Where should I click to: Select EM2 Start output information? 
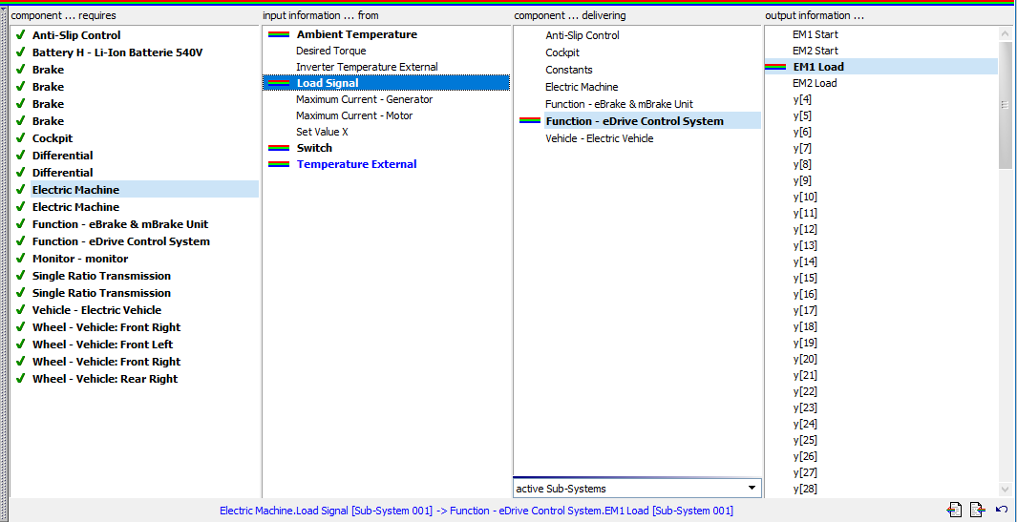(815, 51)
